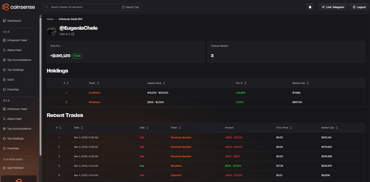
Task: Sort Holdings by PnL %
Action: point(245,83)
